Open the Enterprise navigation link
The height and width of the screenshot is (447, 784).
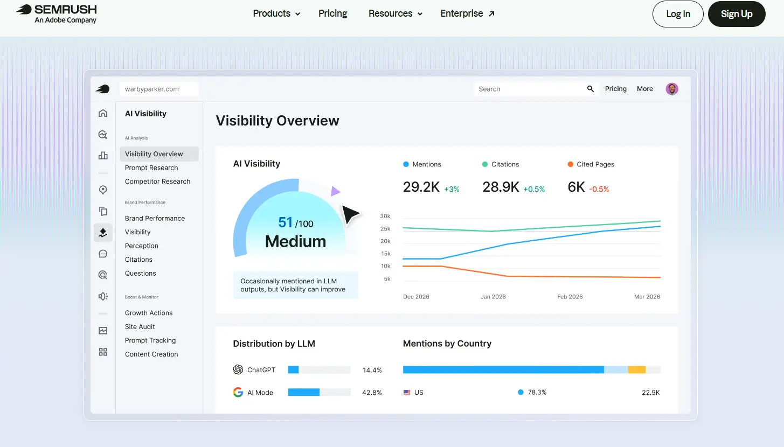pos(467,13)
